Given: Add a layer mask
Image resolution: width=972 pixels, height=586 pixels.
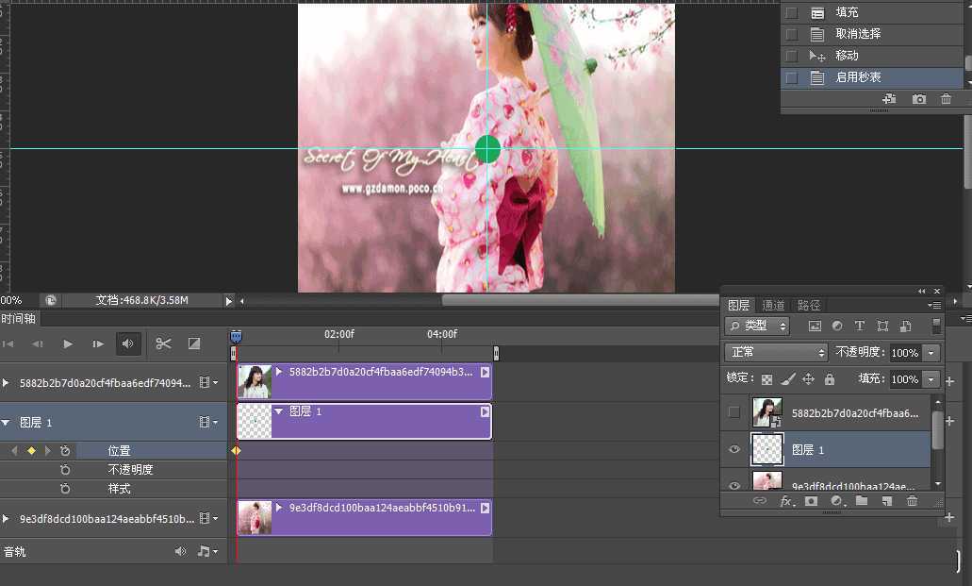Looking at the screenshot, I should point(811,500).
